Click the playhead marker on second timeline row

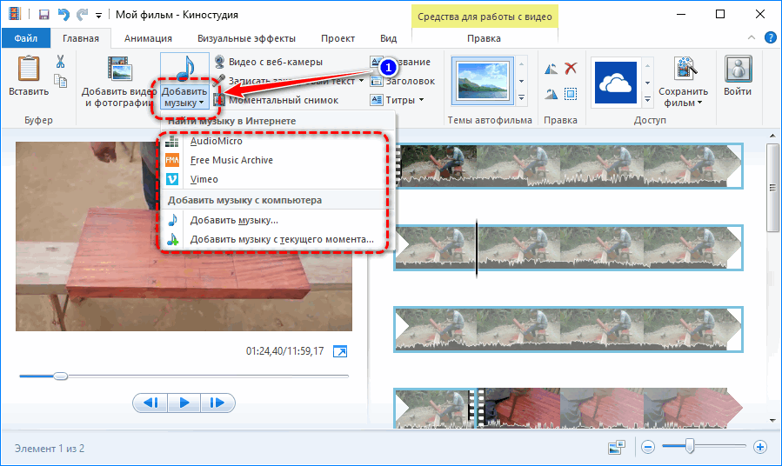pos(477,248)
